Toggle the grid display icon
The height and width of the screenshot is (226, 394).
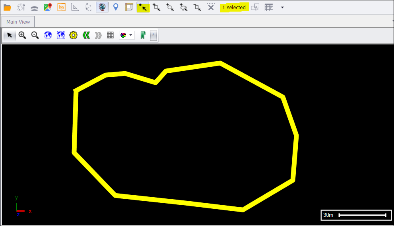(x=111, y=35)
